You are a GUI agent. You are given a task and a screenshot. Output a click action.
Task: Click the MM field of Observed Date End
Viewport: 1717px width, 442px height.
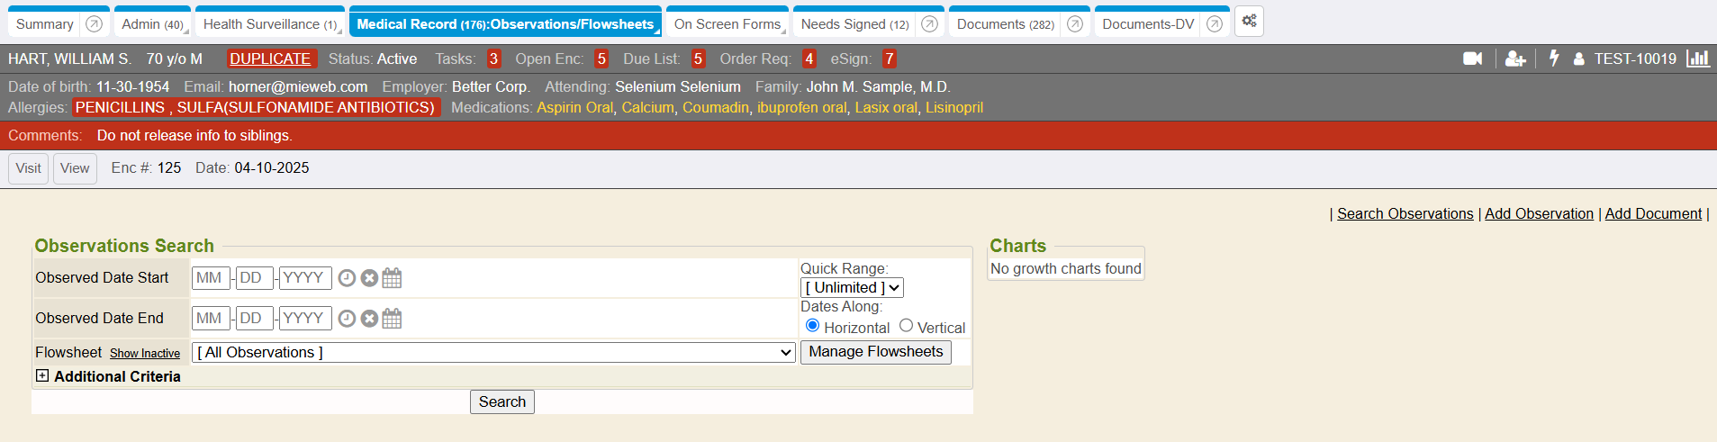[x=210, y=319]
